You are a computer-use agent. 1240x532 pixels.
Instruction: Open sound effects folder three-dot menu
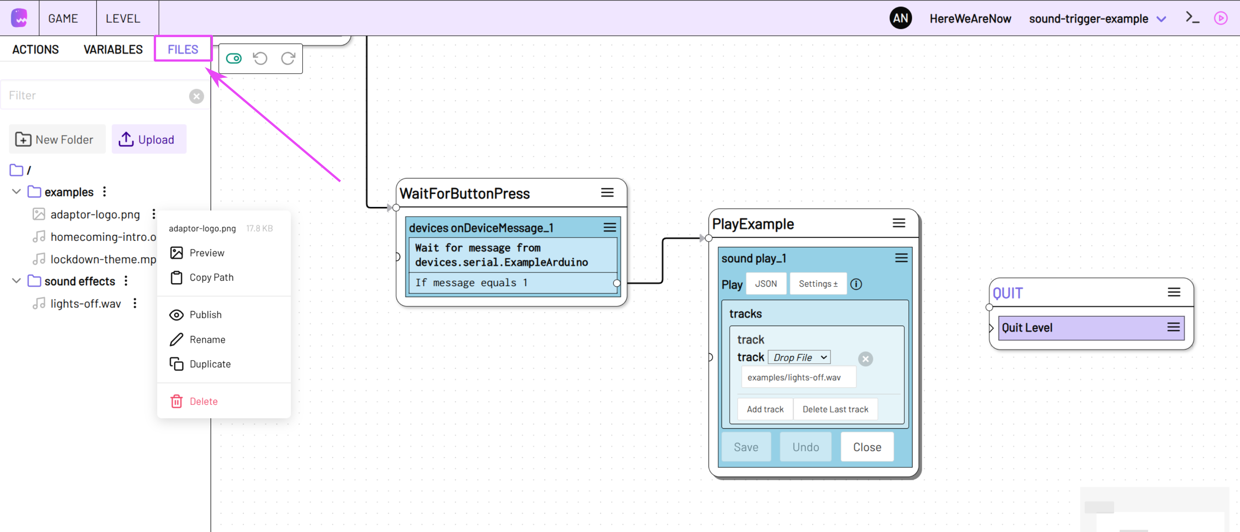tap(126, 281)
